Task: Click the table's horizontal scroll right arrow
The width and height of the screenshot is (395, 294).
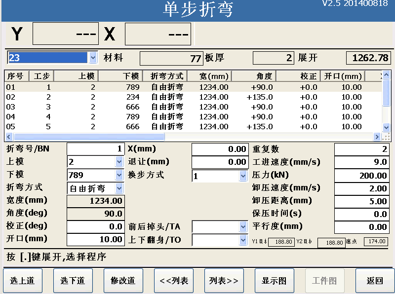Action: click(x=377, y=137)
